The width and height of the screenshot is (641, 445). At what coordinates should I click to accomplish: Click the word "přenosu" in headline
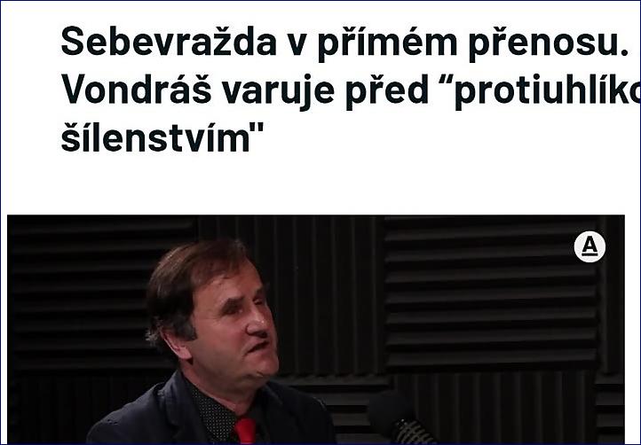click(x=548, y=43)
